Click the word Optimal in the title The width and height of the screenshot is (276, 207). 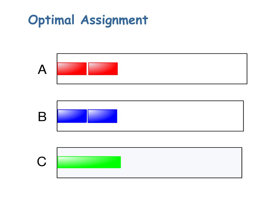point(51,20)
